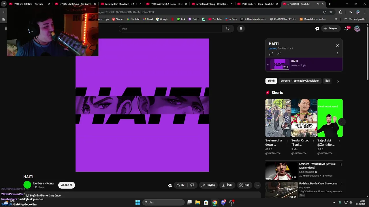Open options for System of a down Short
369x207 pixels.
(x=287, y=142)
